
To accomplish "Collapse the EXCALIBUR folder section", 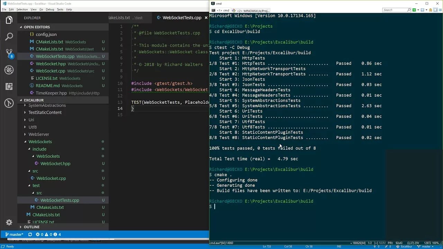I will (x=63, y=100).
